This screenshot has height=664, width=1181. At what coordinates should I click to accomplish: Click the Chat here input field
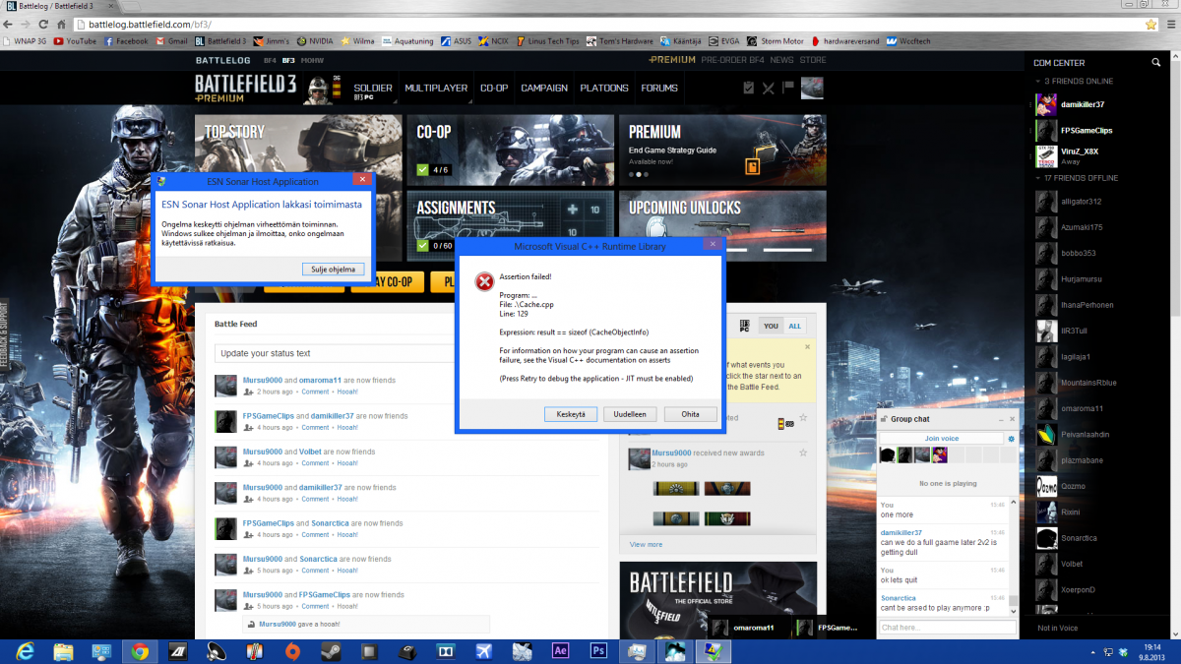(947, 627)
